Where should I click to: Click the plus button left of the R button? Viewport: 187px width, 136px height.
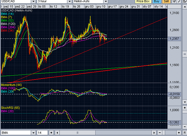pos(179,132)
